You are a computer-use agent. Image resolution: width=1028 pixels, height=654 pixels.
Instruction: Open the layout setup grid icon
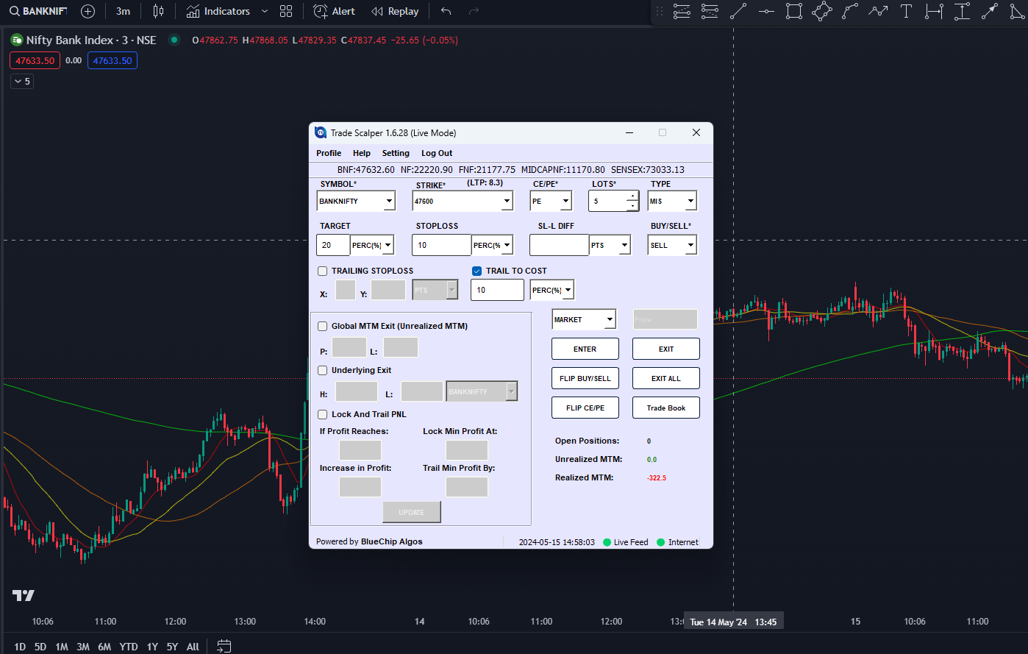click(x=286, y=11)
